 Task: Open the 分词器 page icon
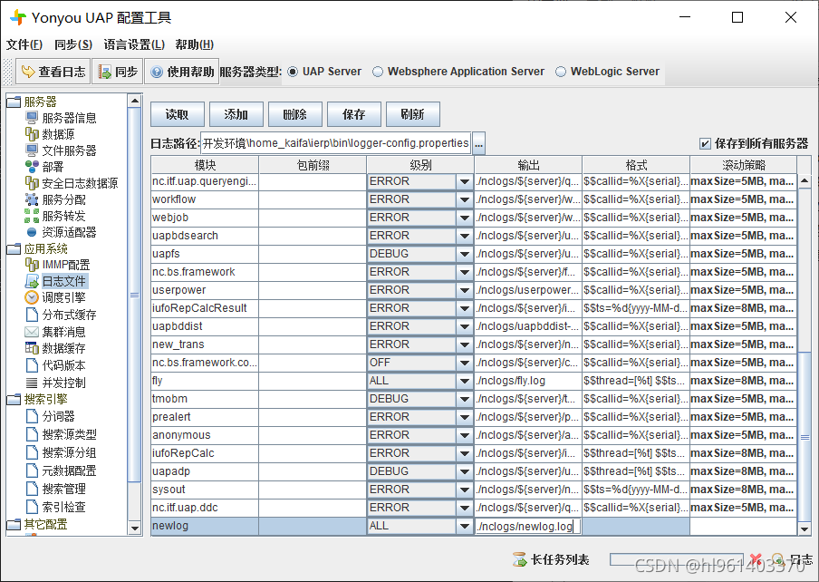click(32, 416)
